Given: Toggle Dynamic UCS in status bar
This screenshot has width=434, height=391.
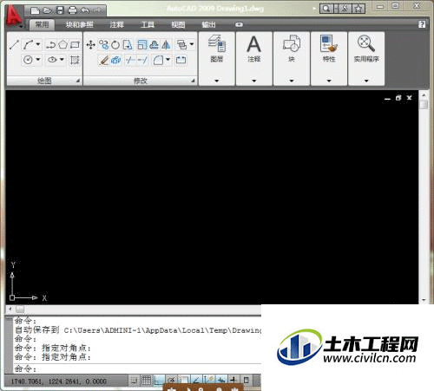Looking at the screenshot, I should click(209, 380).
